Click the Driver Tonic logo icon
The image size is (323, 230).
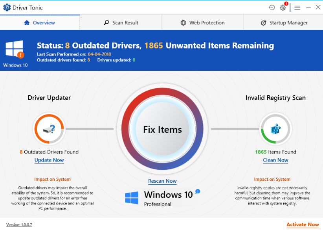7,7
